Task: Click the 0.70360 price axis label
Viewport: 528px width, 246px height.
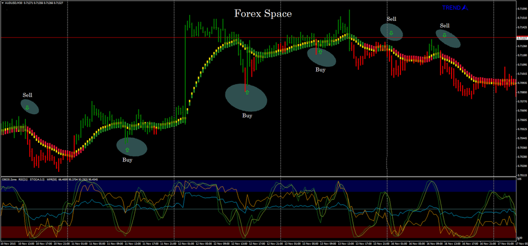Action: point(521,148)
